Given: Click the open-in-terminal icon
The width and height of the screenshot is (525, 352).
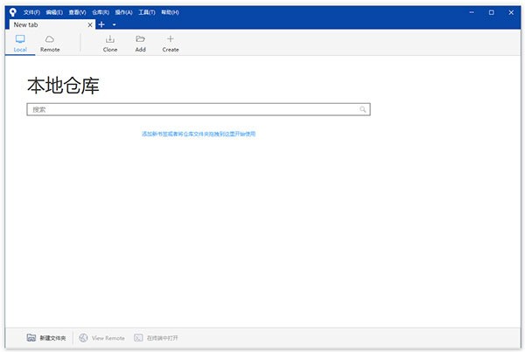Looking at the screenshot, I should tap(138, 338).
